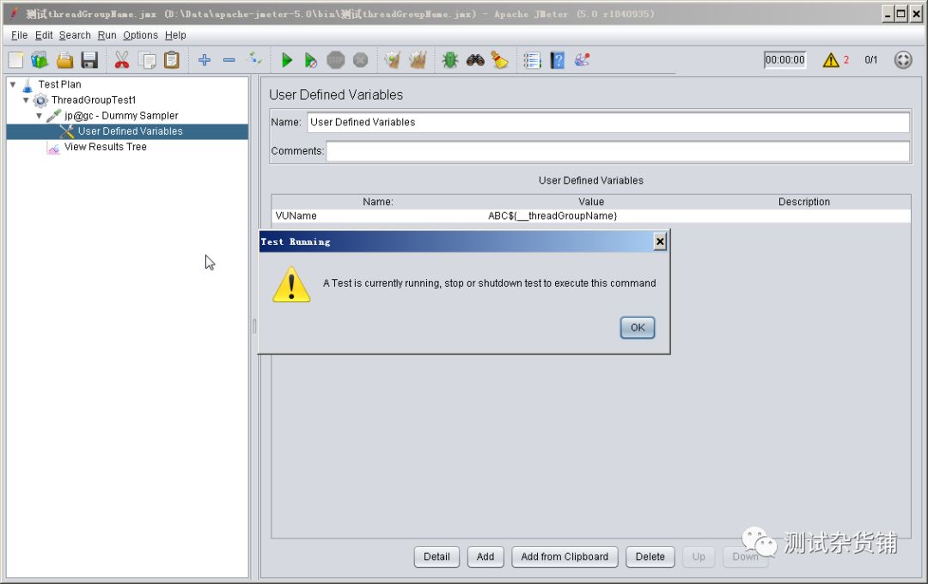Click the Detail button

point(437,557)
